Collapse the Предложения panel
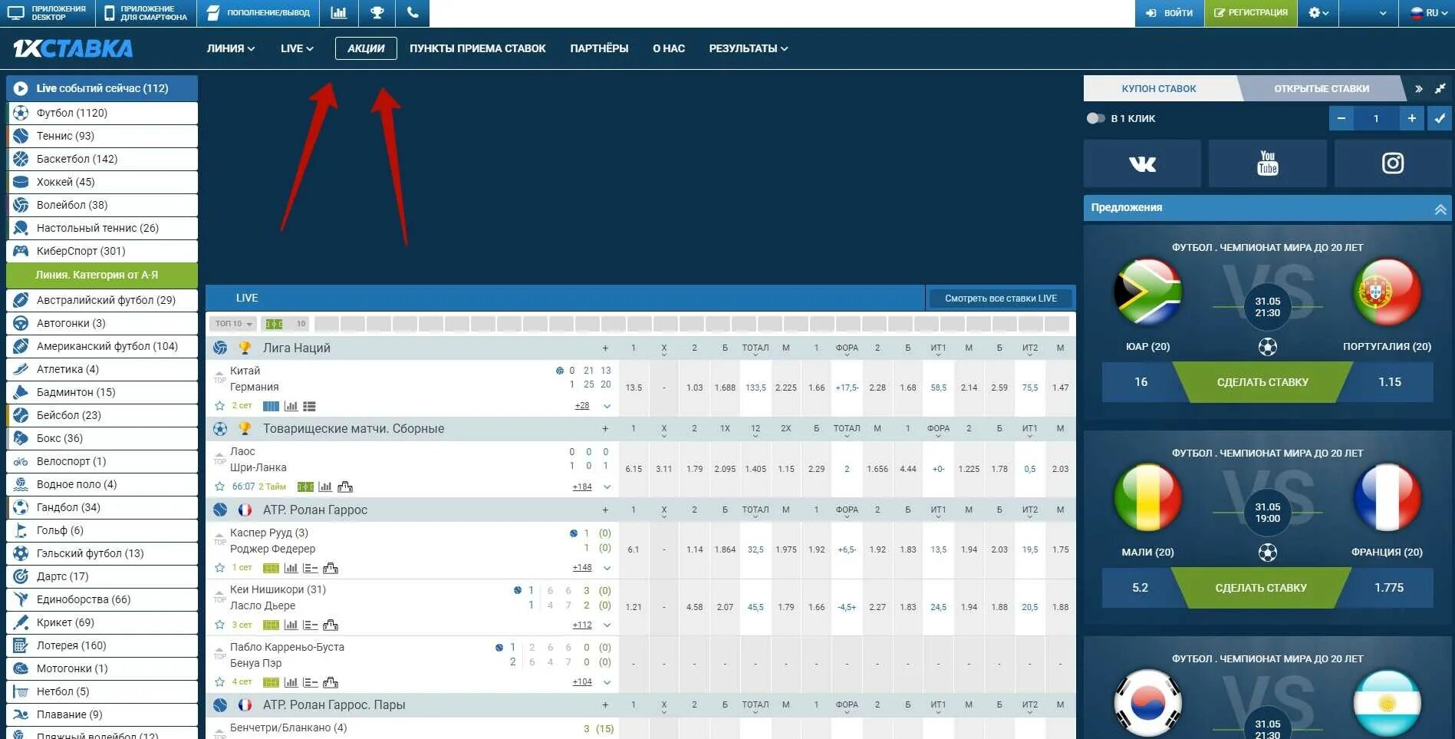 1440,209
